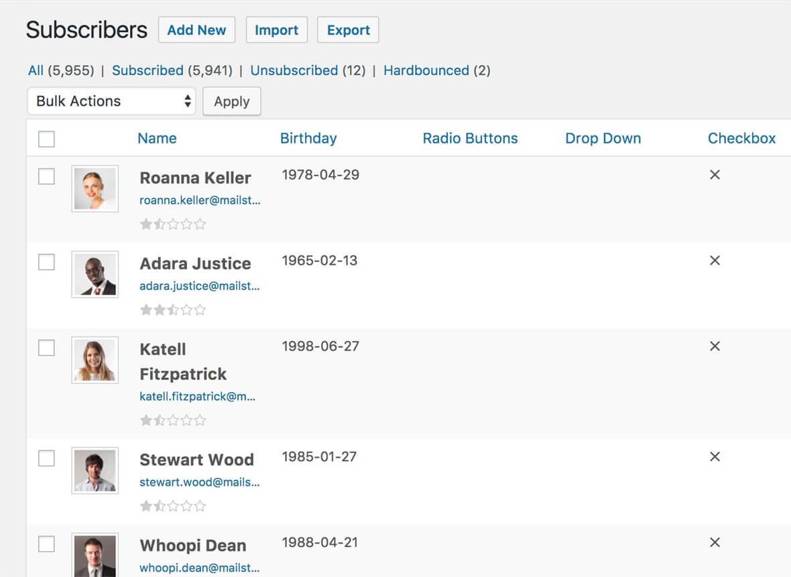The width and height of the screenshot is (791, 577).
Task: Click the star rating under Stewart Wood
Action: (x=172, y=506)
